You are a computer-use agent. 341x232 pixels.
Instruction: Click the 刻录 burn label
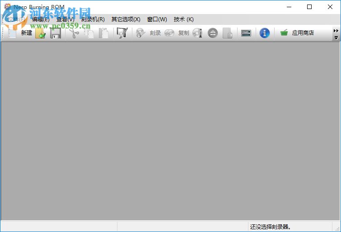click(x=155, y=33)
